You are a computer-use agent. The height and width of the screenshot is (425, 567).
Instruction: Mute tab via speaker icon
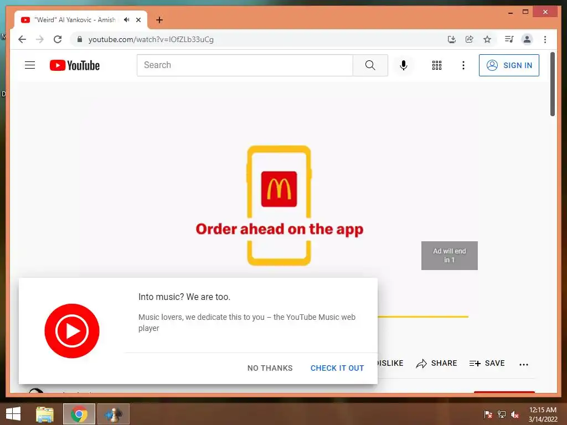[x=127, y=19]
